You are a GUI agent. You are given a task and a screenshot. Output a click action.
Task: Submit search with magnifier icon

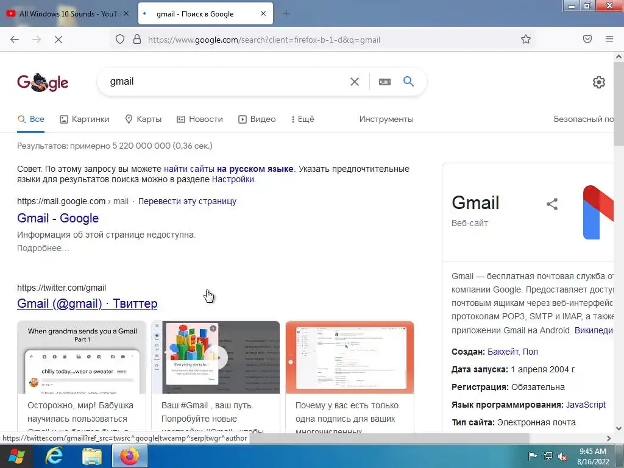(408, 82)
